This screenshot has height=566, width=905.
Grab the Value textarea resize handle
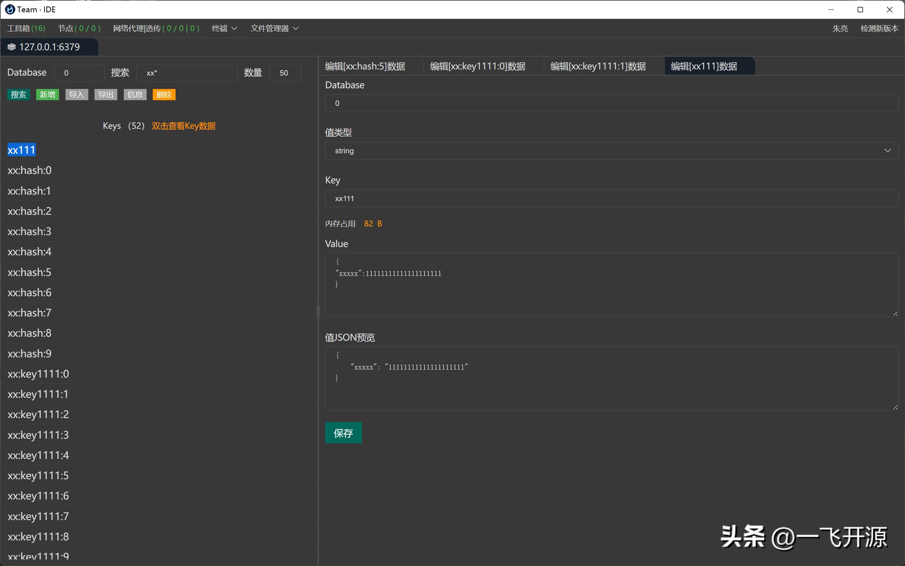pyautogui.click(x=895, y=313)
